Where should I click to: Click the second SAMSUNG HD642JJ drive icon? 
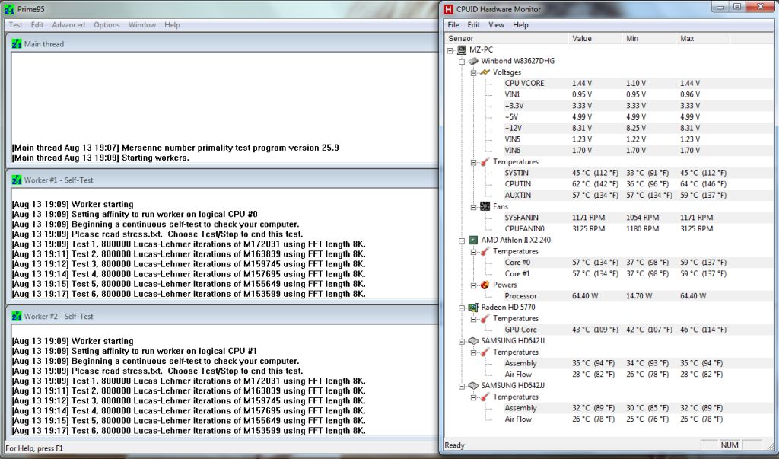[473, 385]
